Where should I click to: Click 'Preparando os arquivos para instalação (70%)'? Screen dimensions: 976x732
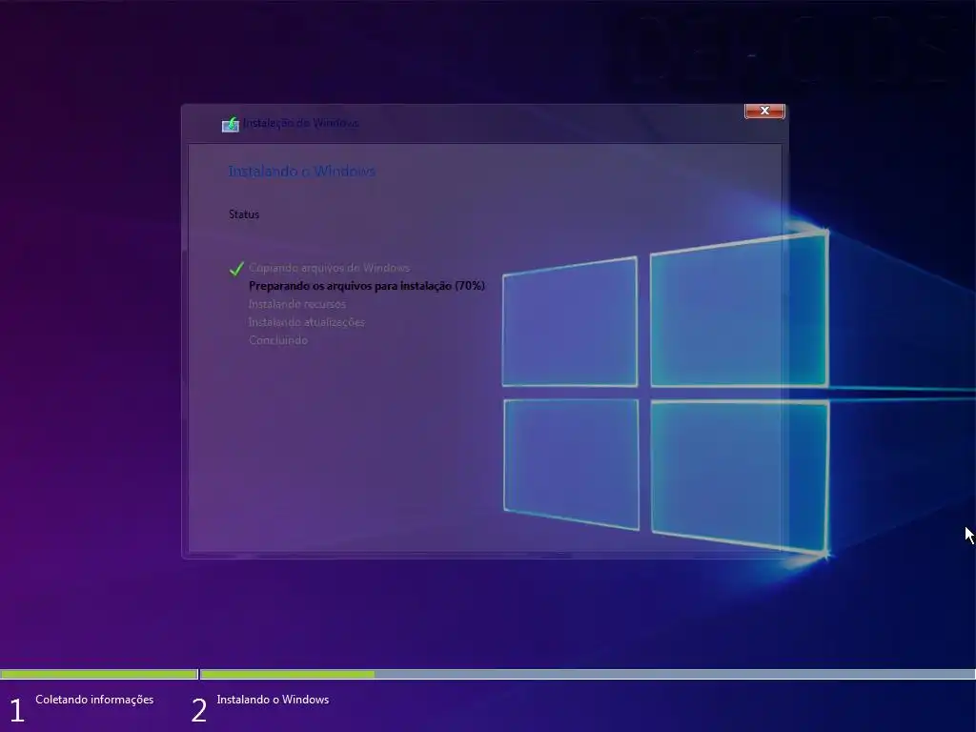367,286
